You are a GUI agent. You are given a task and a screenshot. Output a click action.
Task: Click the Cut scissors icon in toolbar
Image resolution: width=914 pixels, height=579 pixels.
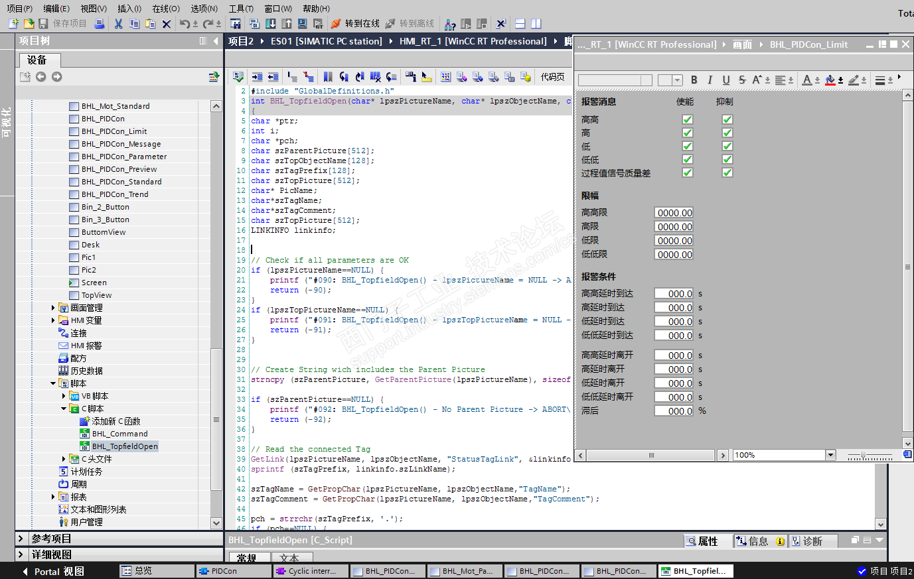pos(118,24)
